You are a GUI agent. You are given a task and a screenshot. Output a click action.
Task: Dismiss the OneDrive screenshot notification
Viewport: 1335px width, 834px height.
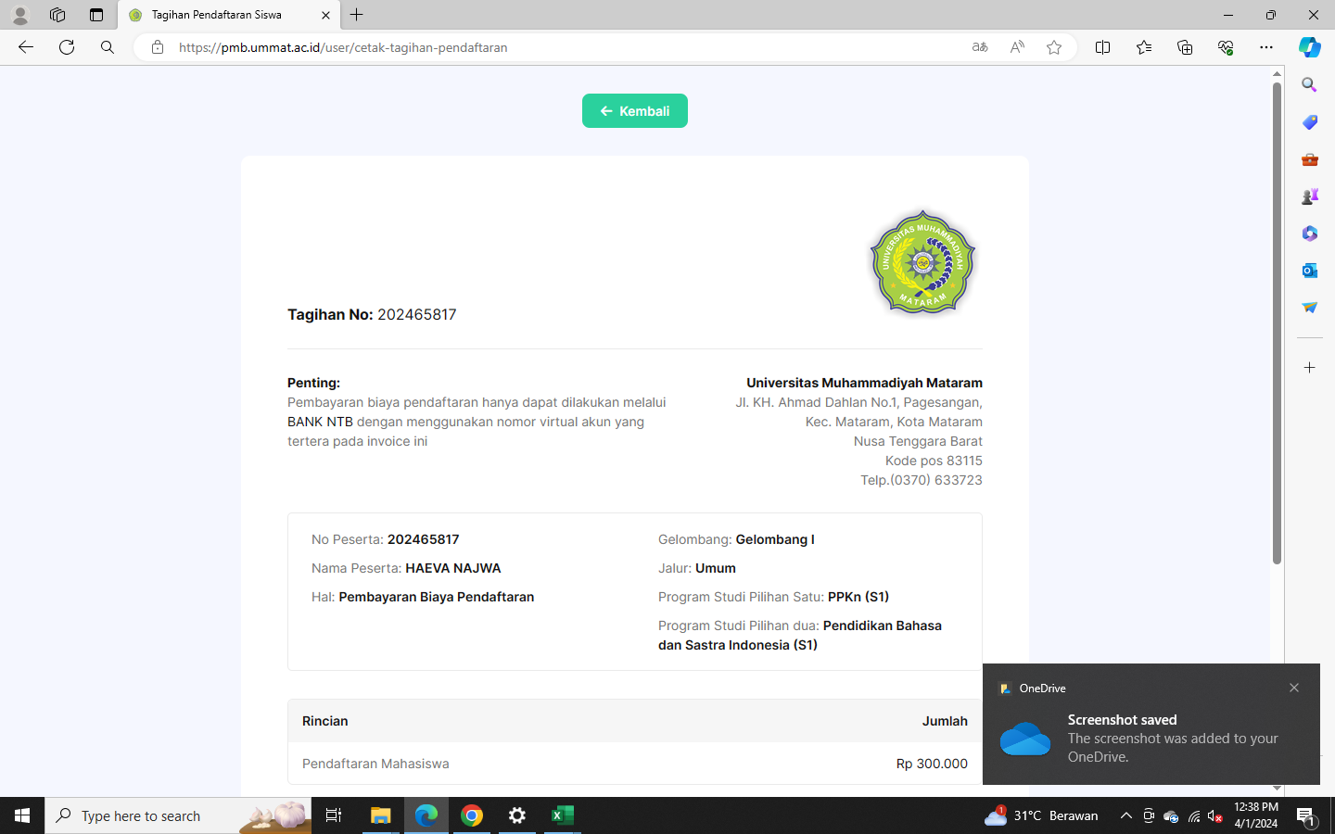pyautogui.click(x=1294, y=688)
